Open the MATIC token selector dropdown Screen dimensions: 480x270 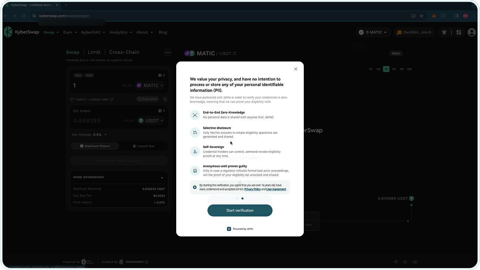point(150,85)
